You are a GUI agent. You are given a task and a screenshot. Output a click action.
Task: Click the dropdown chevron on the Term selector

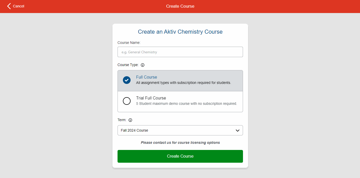pyautogui.click(x=238, y=130)
